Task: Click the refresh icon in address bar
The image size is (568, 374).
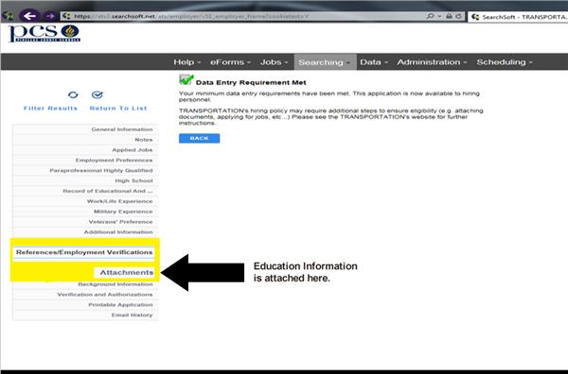Action: [458, 16]
